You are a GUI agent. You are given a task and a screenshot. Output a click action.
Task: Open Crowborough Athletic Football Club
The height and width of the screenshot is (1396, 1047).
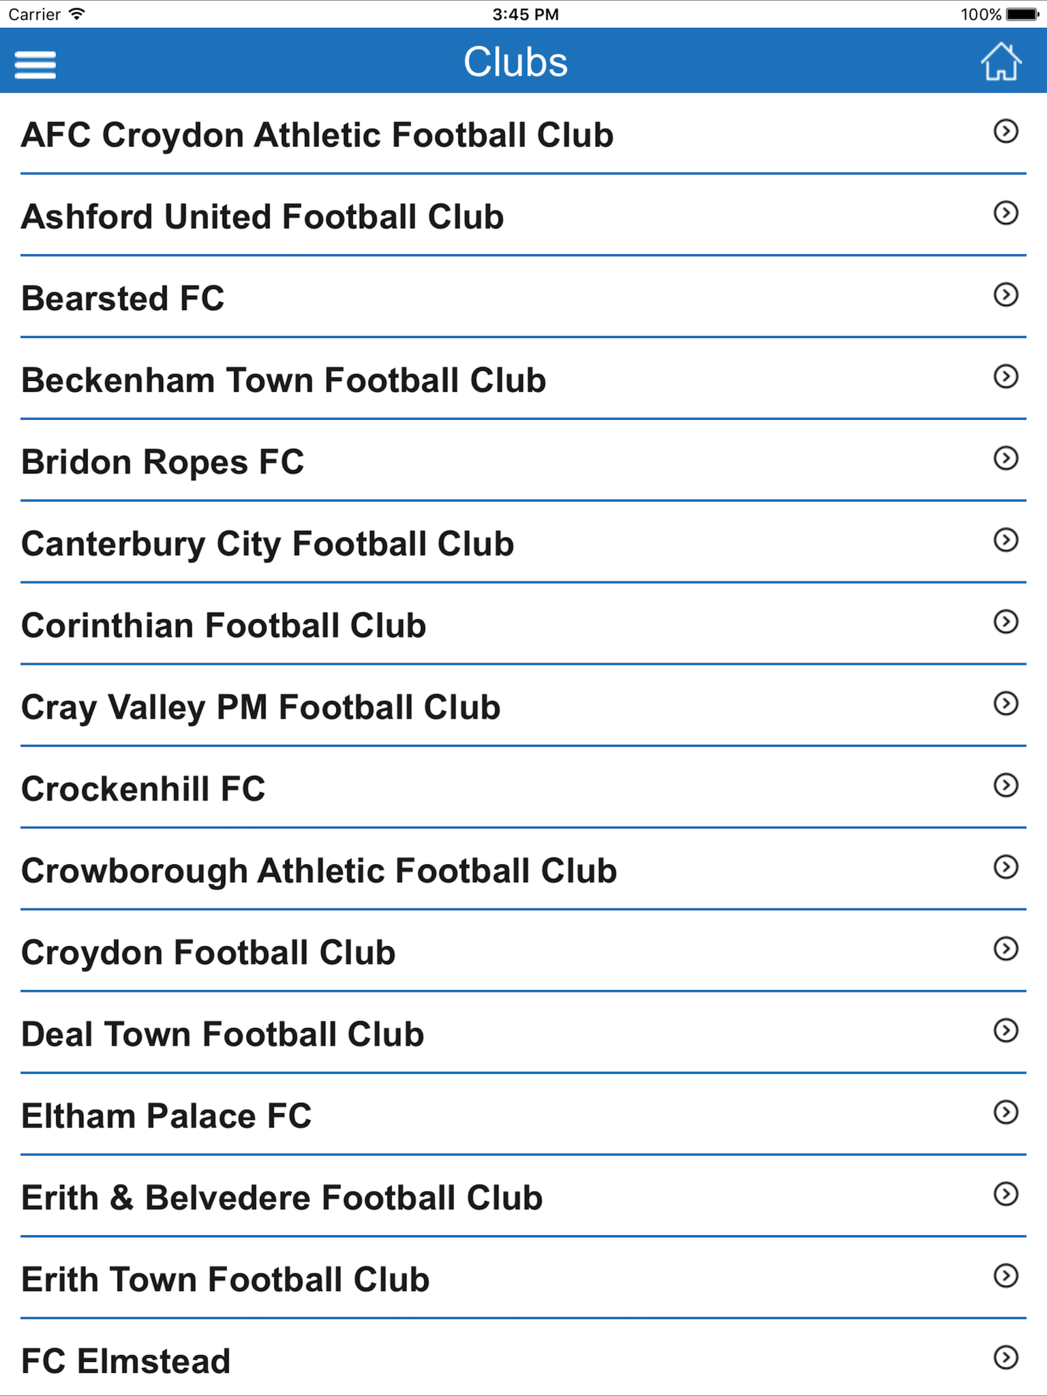tap(523, 870)
